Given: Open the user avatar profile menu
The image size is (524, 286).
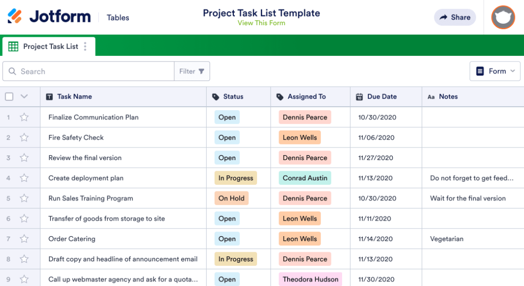Looking at the screenshot, I should tap(503, 18).
